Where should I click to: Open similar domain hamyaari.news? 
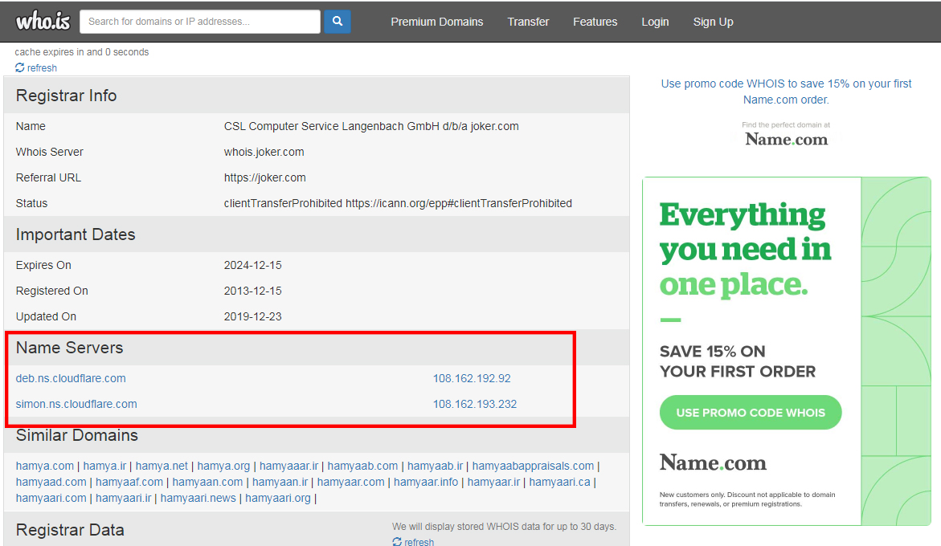click(x=198, y=498)
